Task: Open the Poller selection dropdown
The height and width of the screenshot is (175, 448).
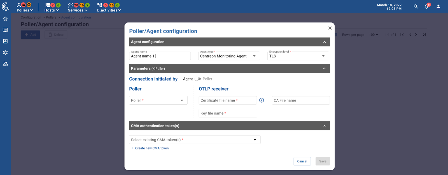Action: coord(158,100)
